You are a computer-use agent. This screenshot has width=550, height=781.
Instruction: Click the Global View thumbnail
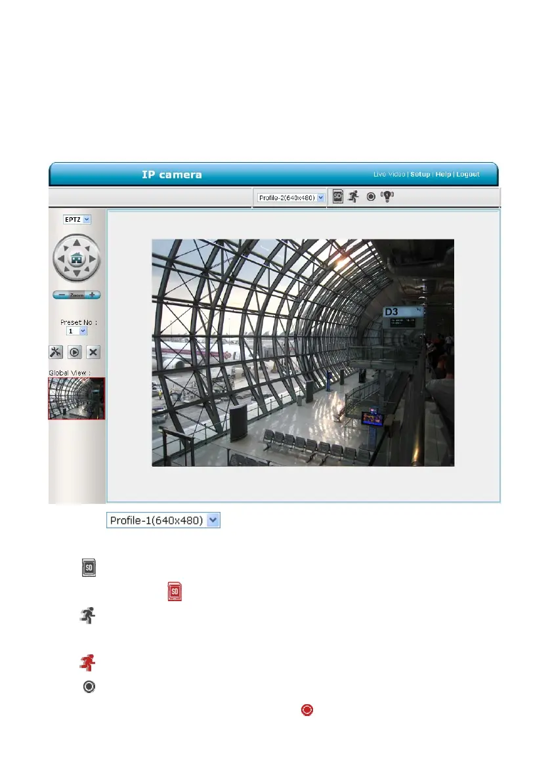(x=76, y=398)
